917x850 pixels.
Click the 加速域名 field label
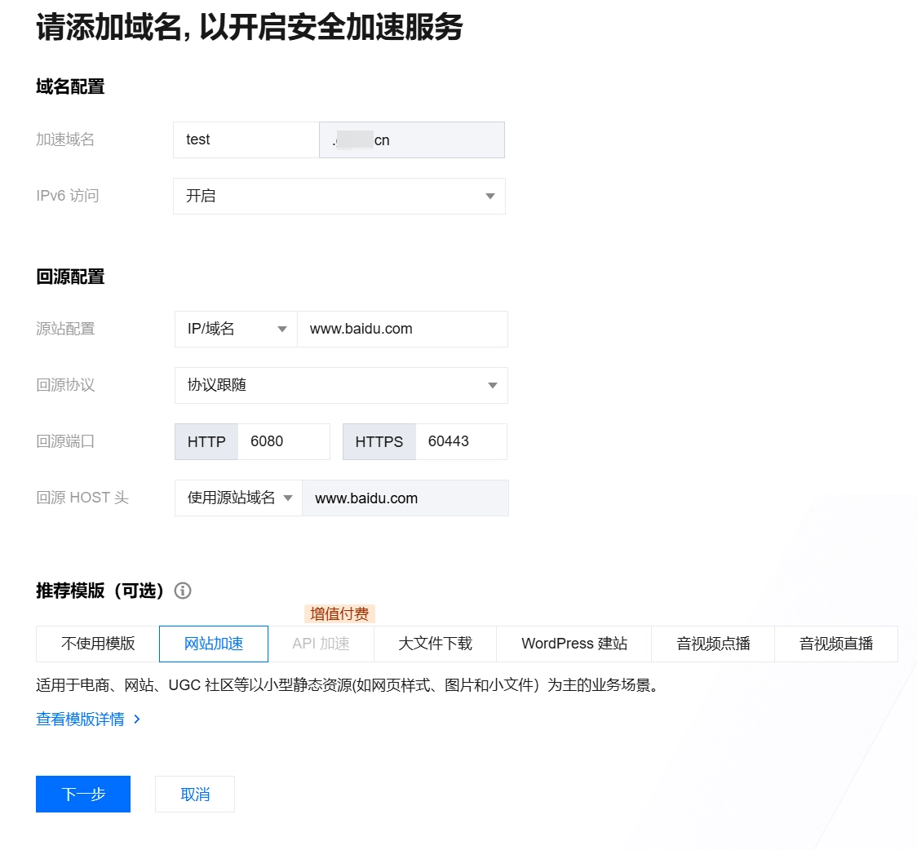[65, 139]
